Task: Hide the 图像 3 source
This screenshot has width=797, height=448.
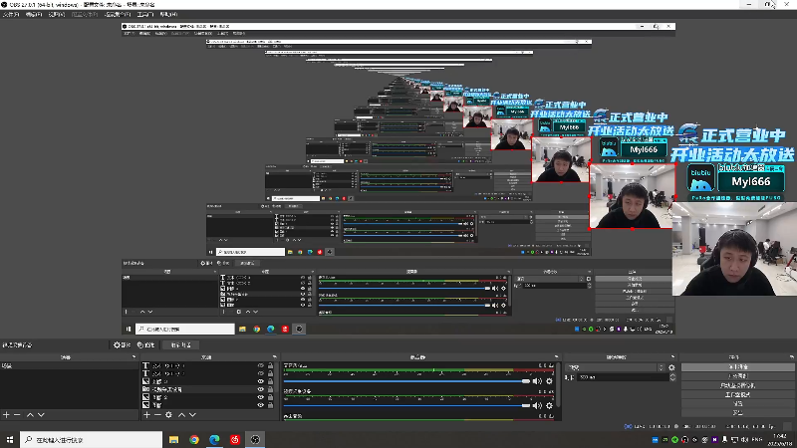Action: [261, 381]
